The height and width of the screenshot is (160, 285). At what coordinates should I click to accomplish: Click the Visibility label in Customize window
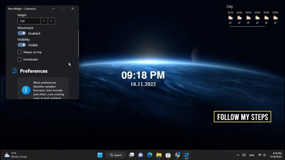[x=24, y=40]
